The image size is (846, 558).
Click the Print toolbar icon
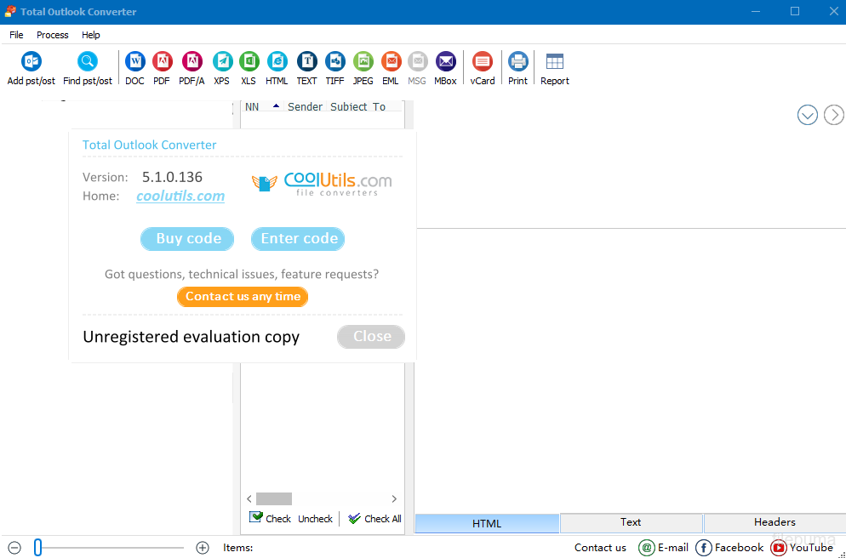tap(517, 62)
